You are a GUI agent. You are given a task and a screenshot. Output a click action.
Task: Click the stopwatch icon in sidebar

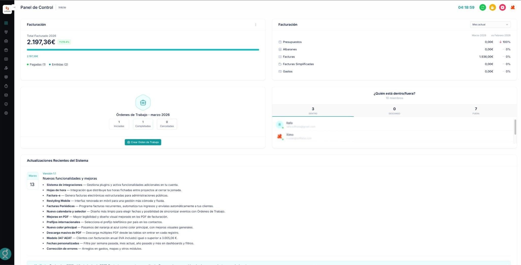click(6, 86)
